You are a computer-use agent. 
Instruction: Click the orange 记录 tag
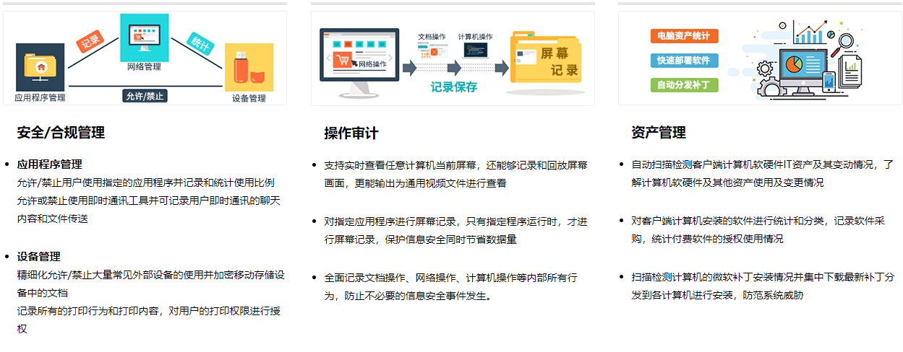point(90,42)
